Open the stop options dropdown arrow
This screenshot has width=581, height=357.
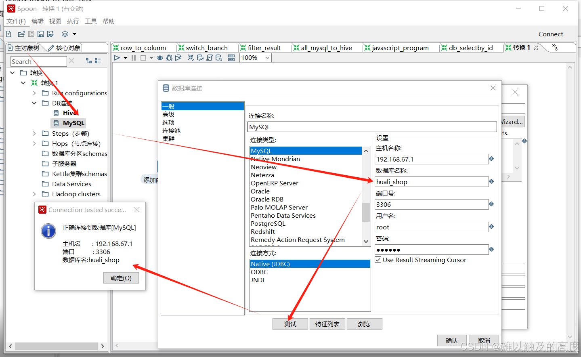coord(151,58)
